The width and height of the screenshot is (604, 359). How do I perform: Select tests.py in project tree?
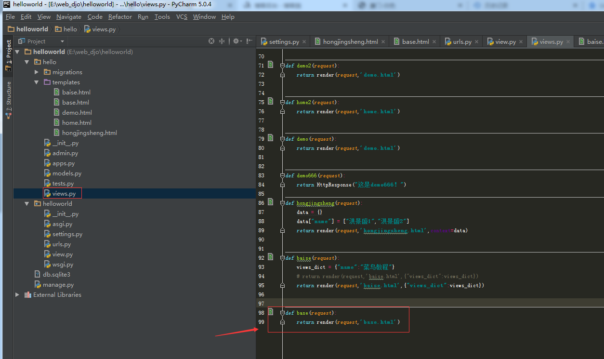click(x=59, y=183)
